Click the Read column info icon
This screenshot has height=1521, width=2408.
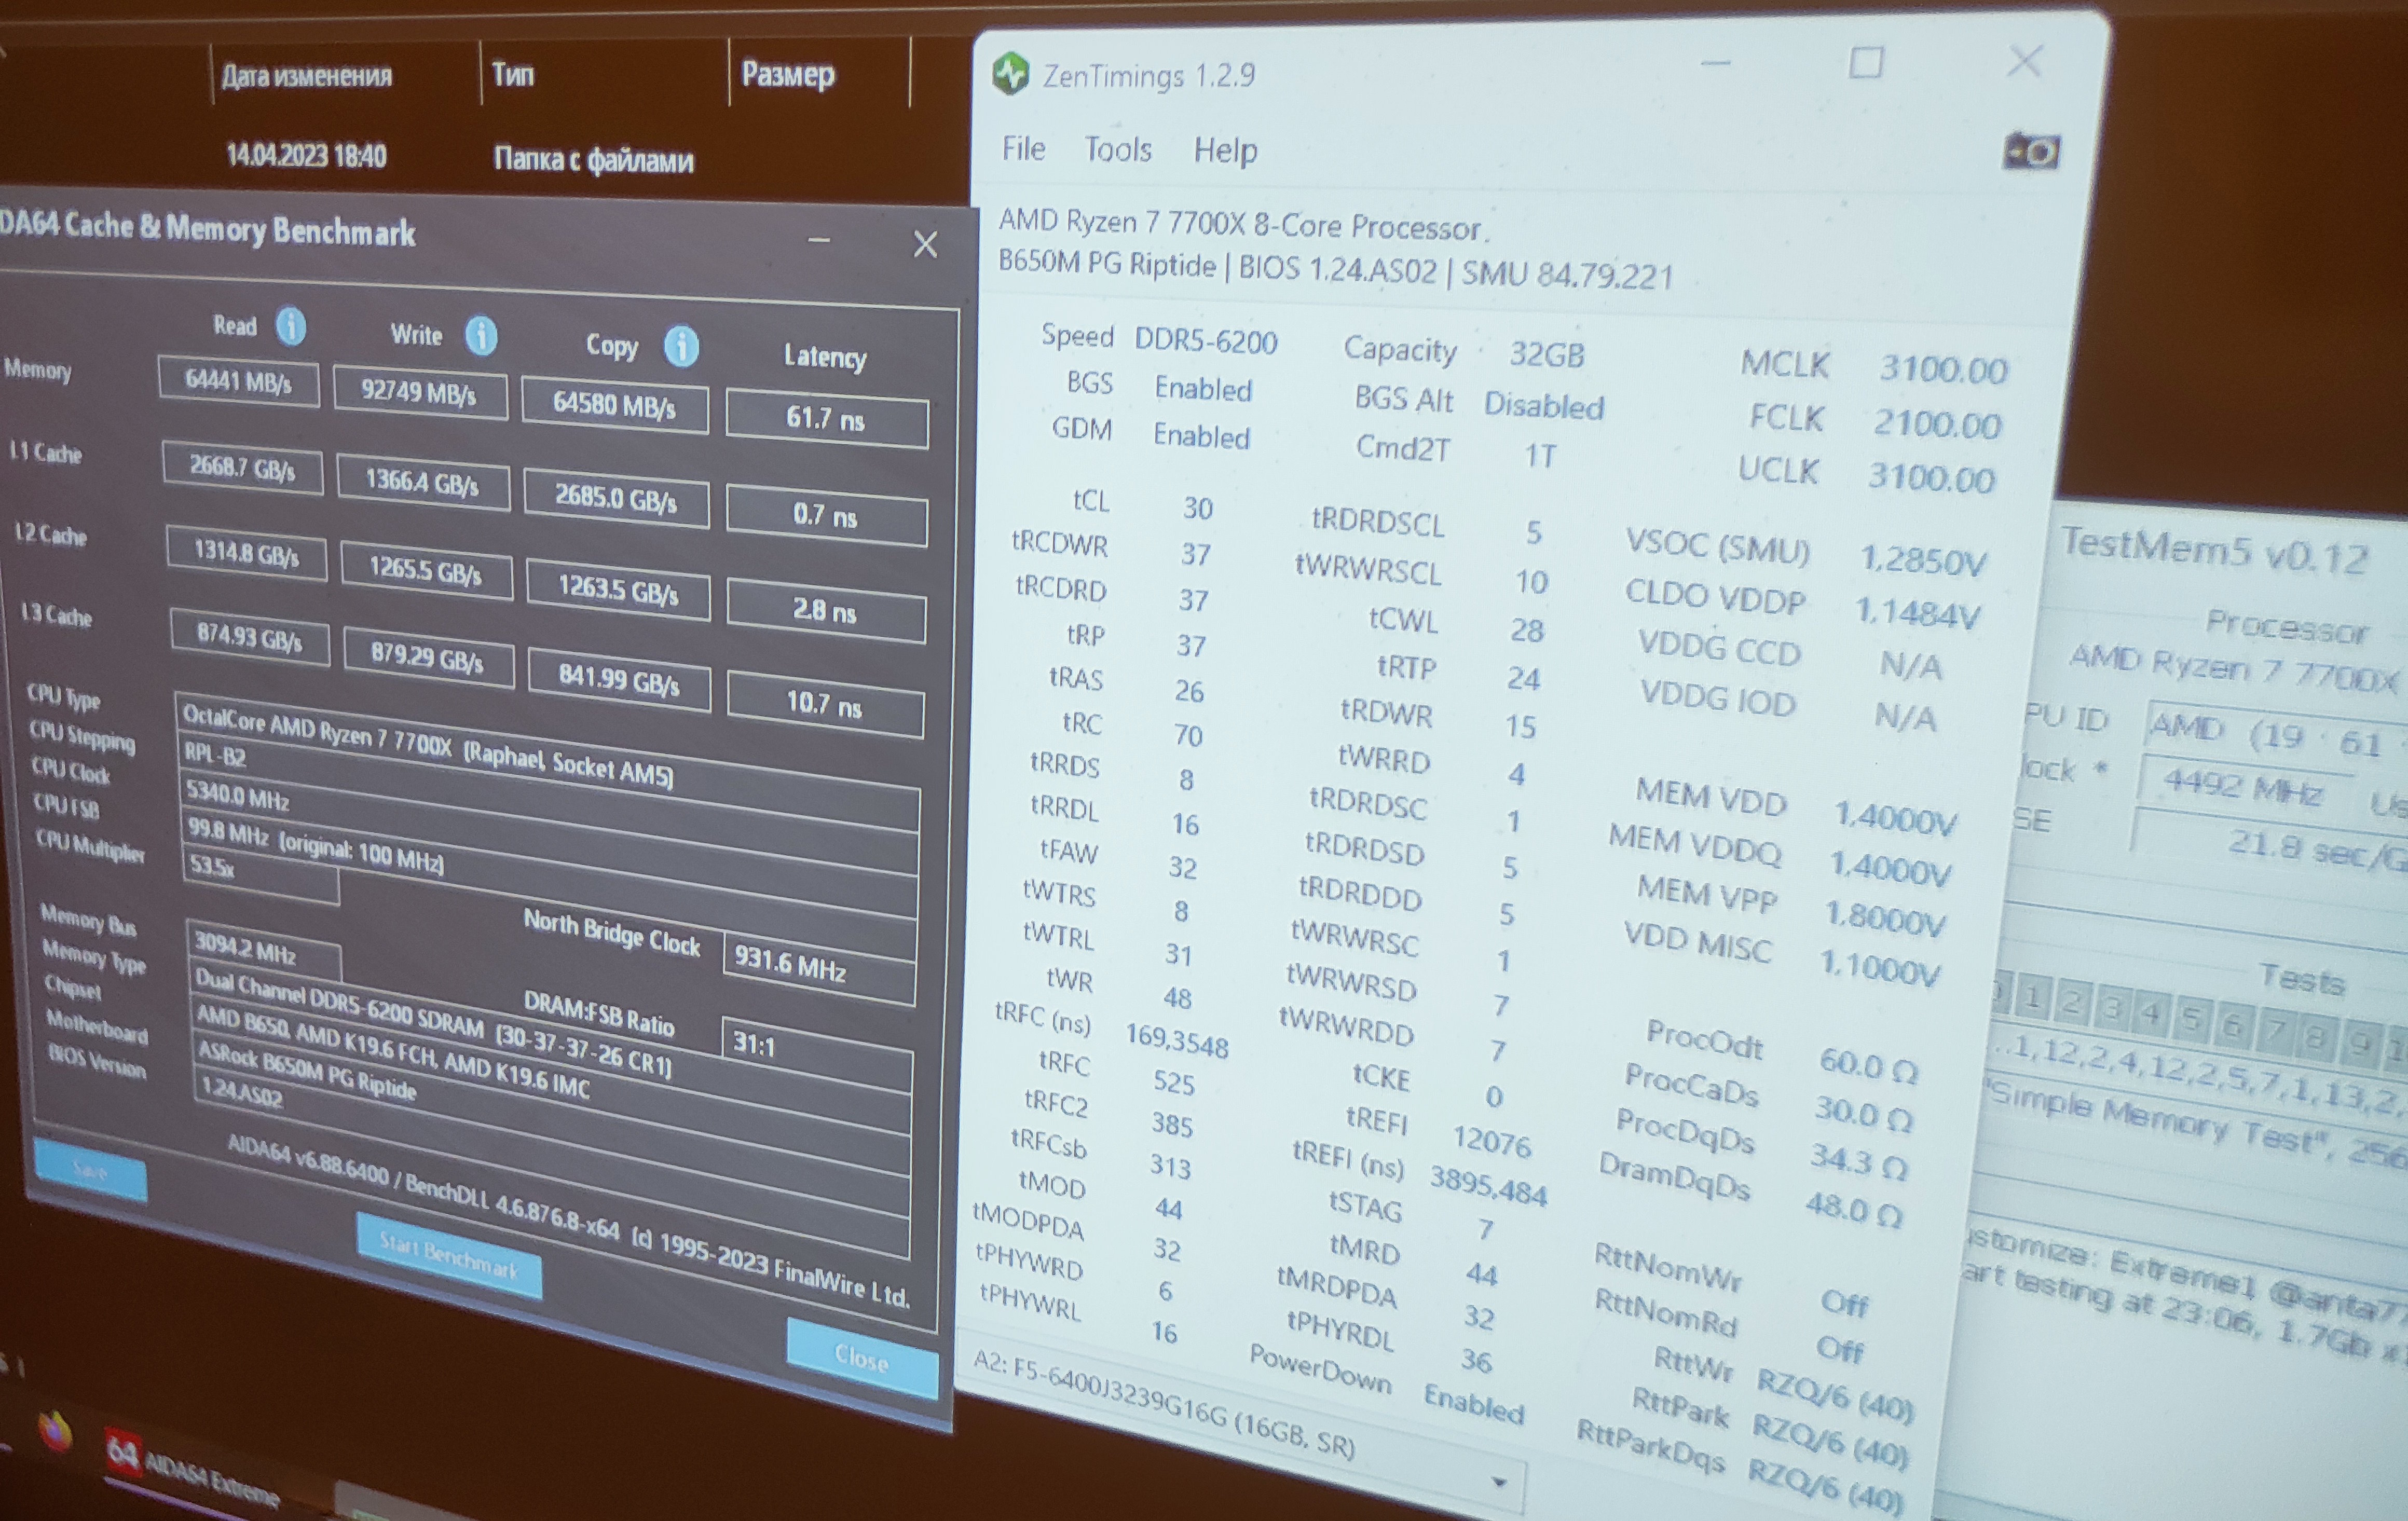[291, 326]
